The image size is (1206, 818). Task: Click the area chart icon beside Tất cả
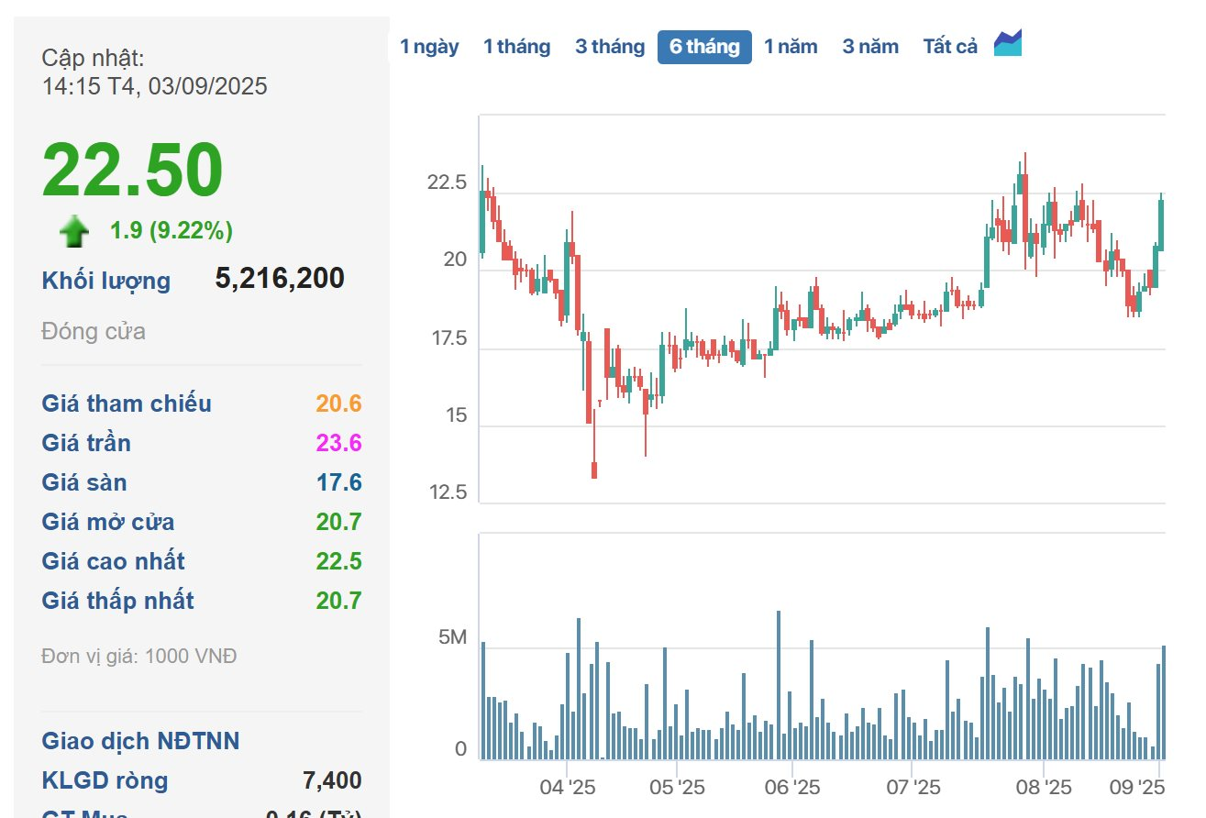tap(1008, 44)
